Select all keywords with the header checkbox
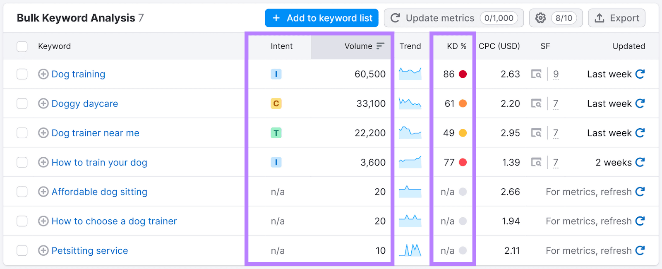 [22, 46]
